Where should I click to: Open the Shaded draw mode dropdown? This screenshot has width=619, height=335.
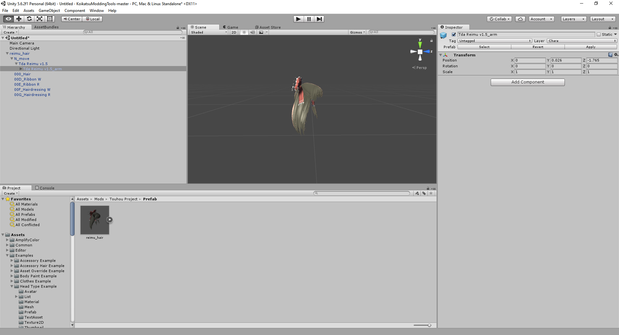208,32
